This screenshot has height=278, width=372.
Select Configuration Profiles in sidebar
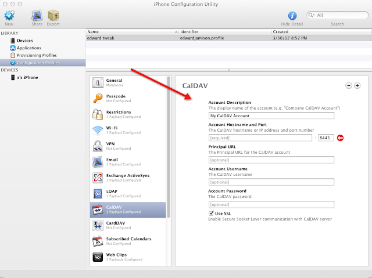(42, 63)
